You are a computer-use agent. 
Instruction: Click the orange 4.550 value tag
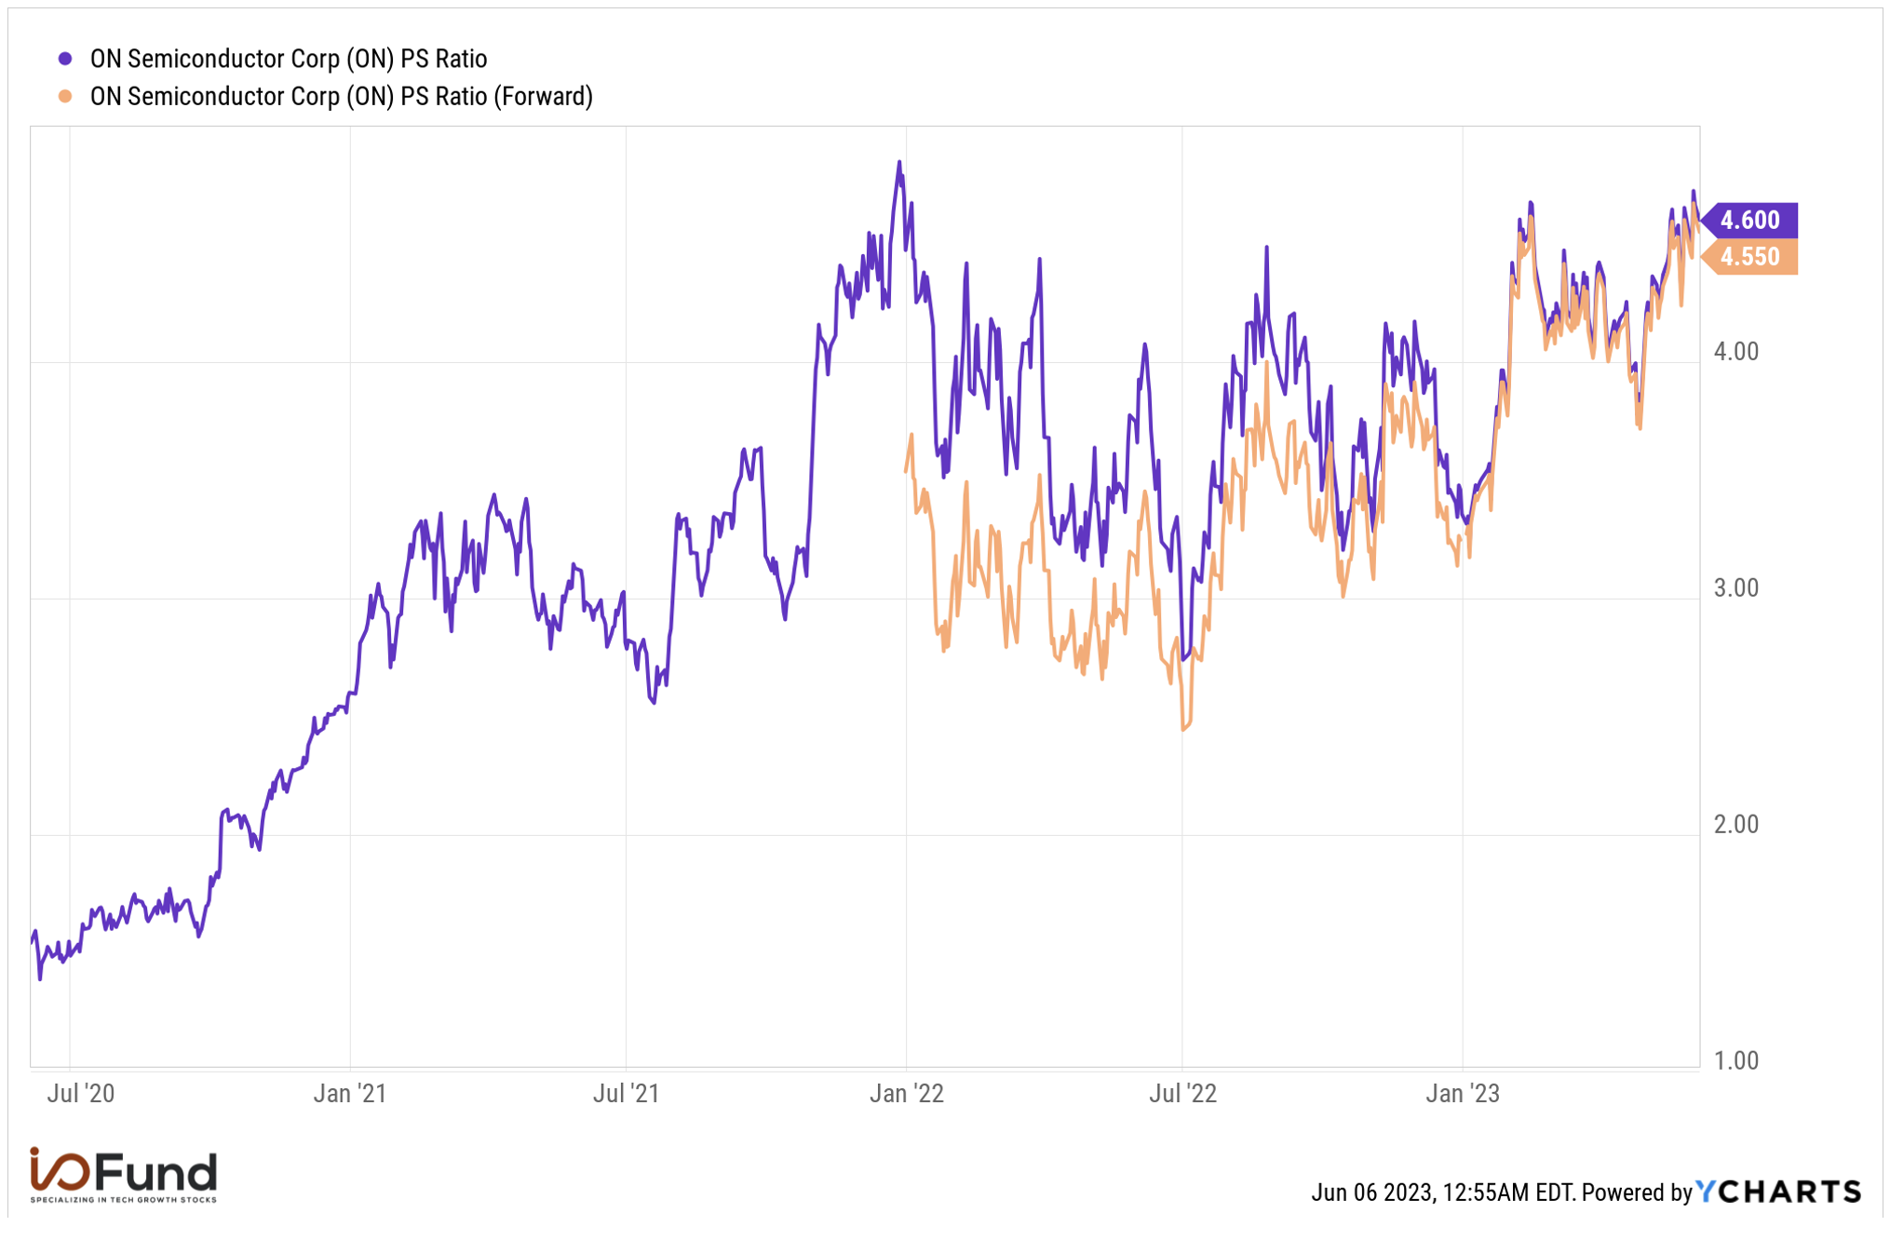coord(1748,256)
